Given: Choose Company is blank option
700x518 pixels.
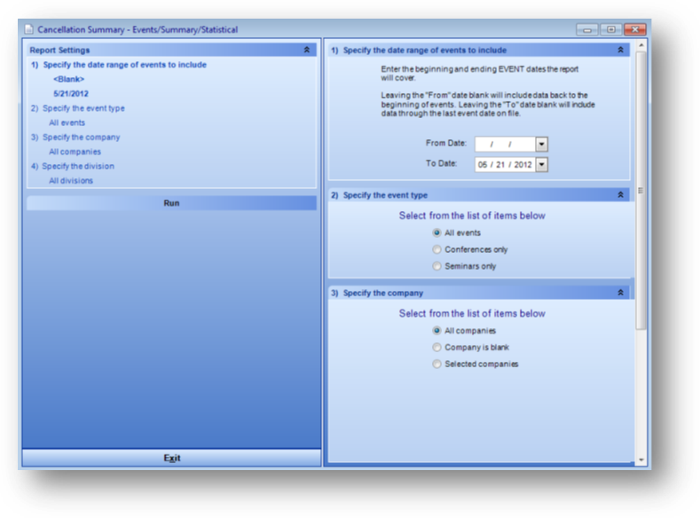Looking at the screenshot, I should coord(437,348).
